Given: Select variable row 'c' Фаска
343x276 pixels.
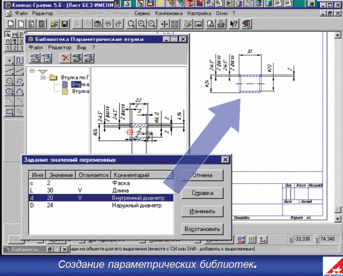Looking at the screenshot, I should (x=101, y=183).
